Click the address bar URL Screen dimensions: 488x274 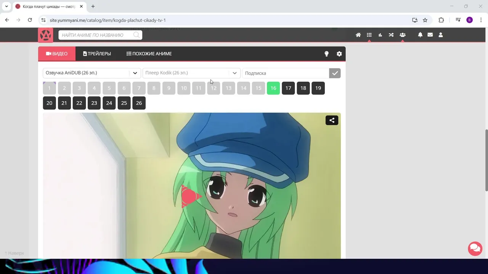coord(108,20)
